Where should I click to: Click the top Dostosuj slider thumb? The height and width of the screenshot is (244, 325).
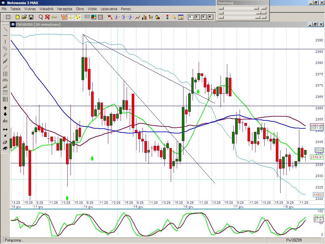pyautogui.click(x=256, y=8)
